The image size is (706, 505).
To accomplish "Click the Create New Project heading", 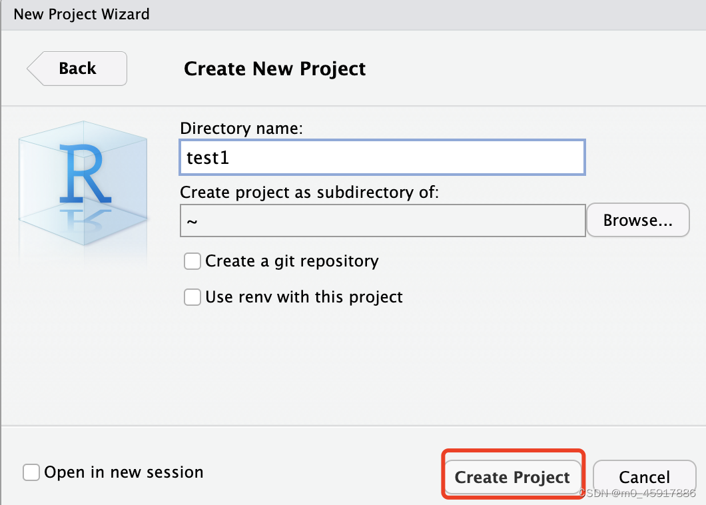I will [x=275, y=69].
